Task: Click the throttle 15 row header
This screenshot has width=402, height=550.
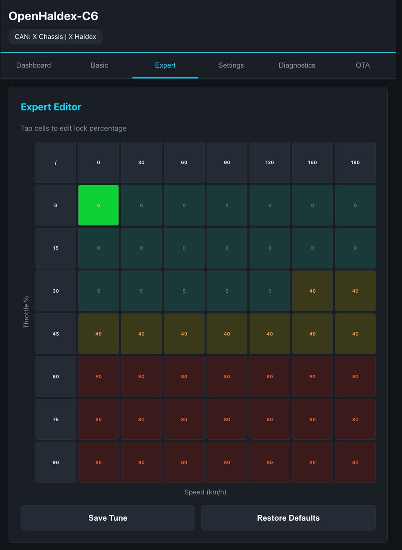Action: pyautogui.click(x=56, y=248)
